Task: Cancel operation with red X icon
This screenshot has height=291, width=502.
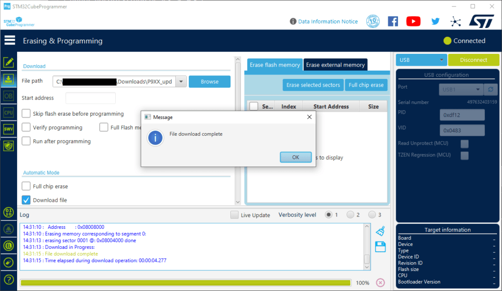Action: pyautogui.click(x=380, y=283)
